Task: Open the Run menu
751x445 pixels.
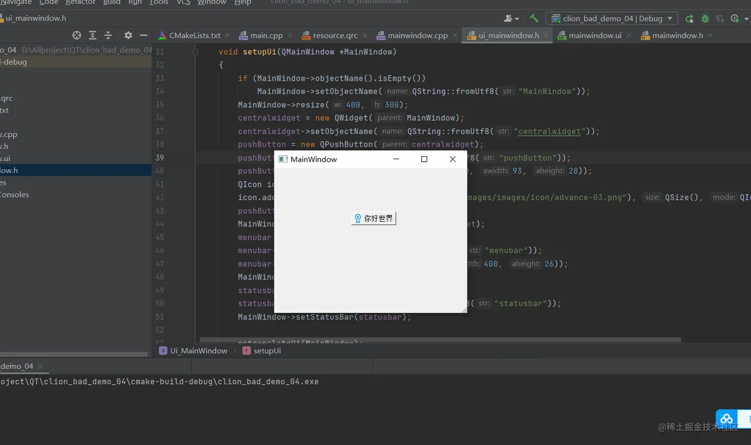Action: [x=135, y=2]
